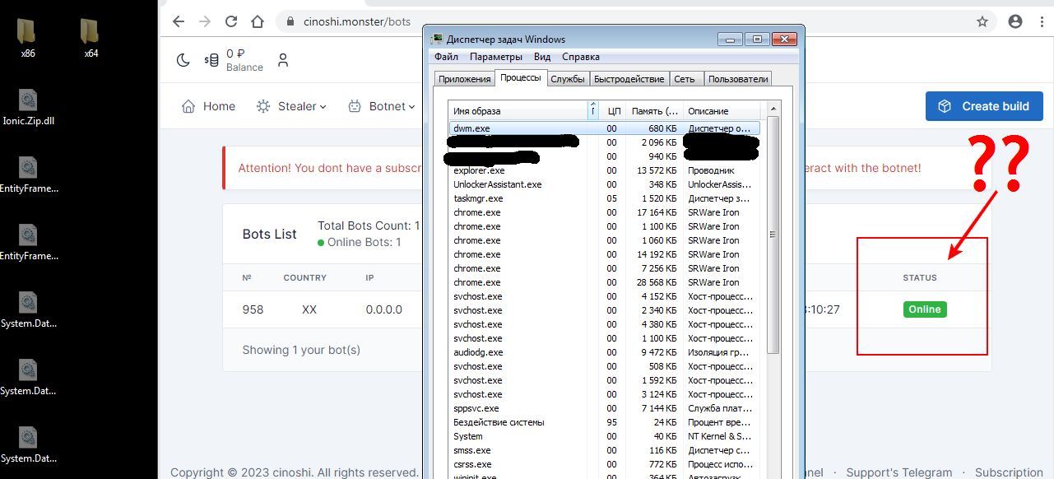Select the Бездействие системы row
The height and width of the screenshot is (479, 1054).
605,422
